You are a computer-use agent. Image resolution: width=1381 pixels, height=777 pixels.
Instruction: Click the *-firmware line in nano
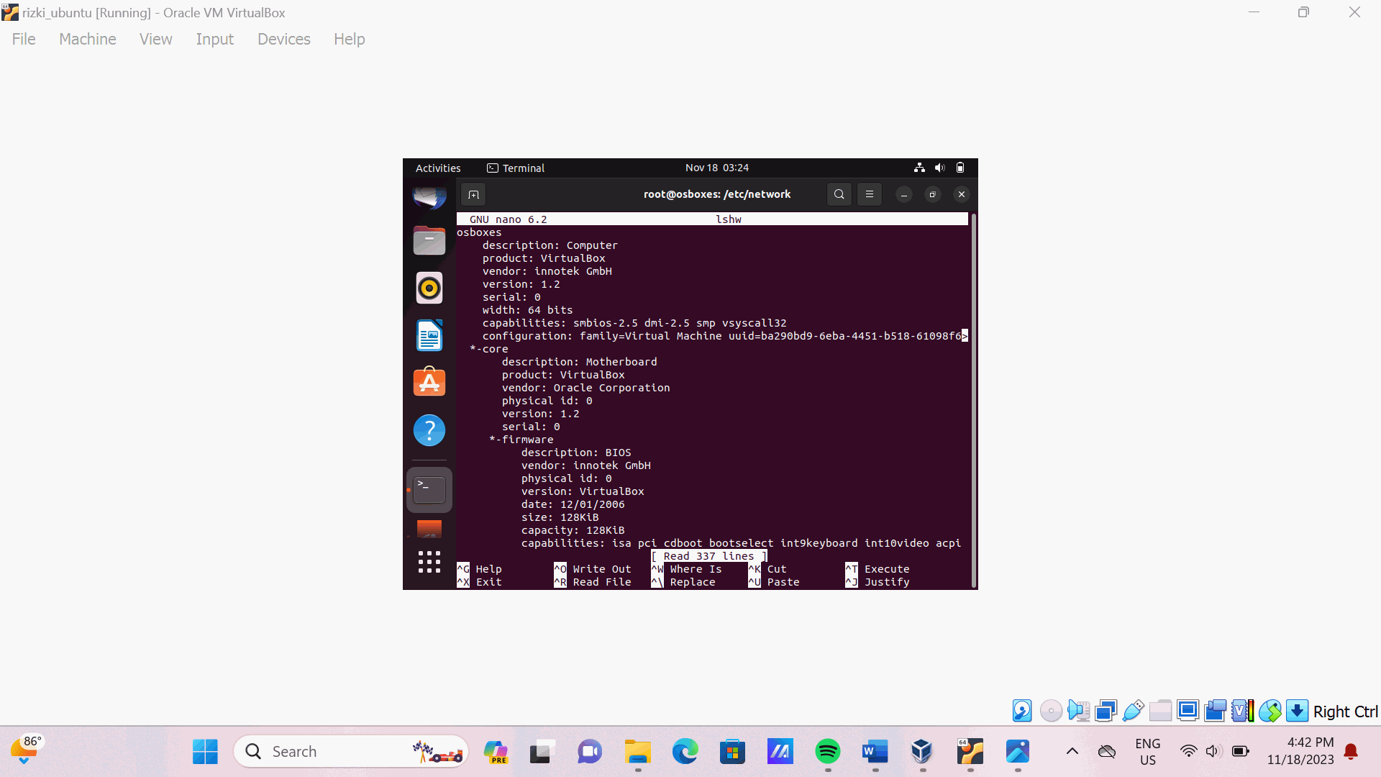click(521, 440)
